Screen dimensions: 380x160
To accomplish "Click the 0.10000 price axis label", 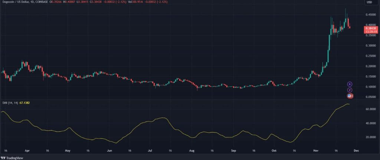I will [371, 87].
